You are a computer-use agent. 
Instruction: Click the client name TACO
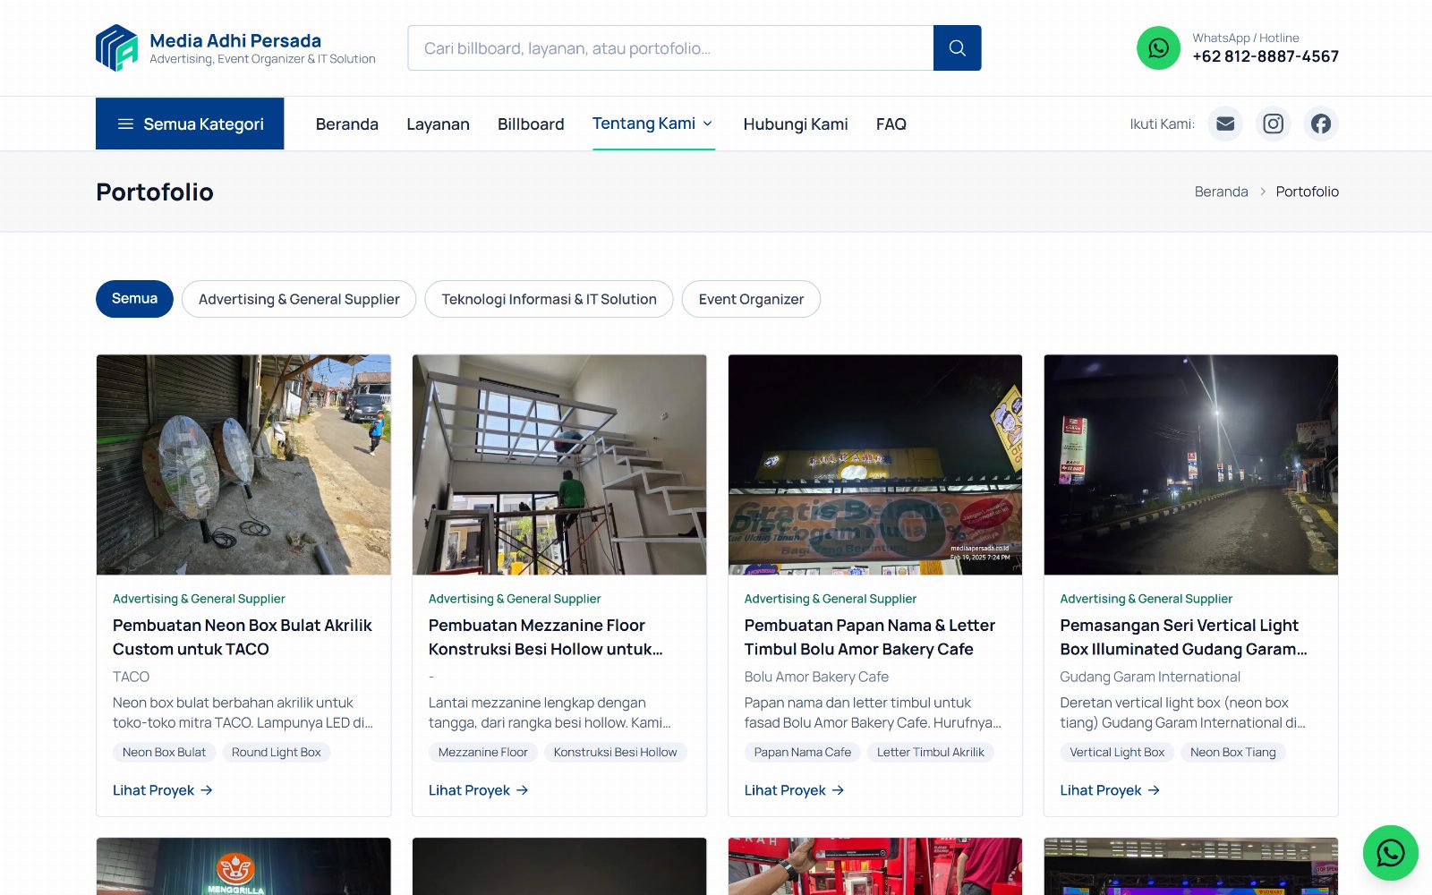coord(131,677)
